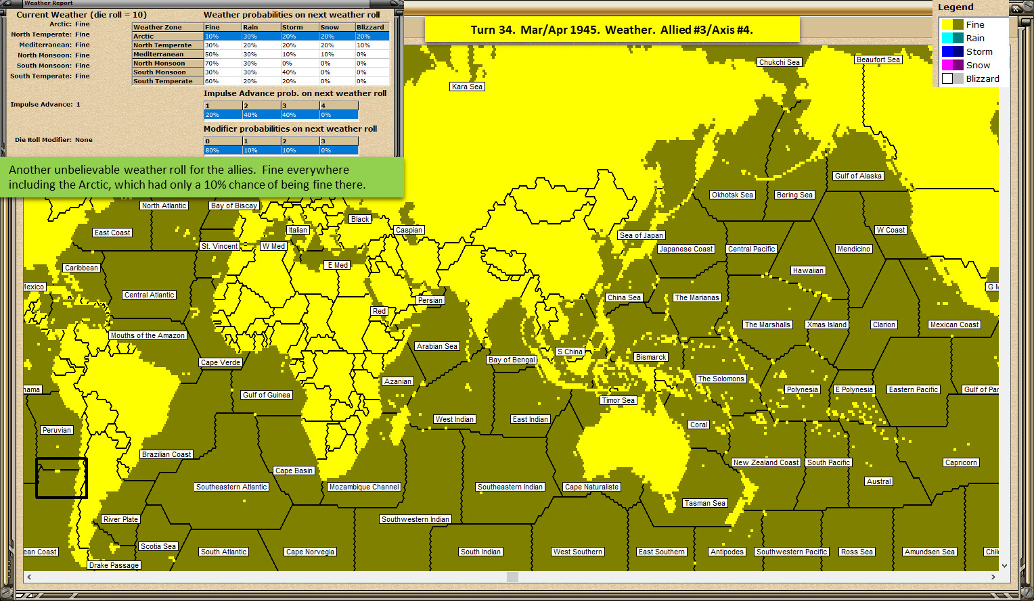1034x601 pixels.
Task: Click the Bismarck sea area label
Action: point(651,357)
